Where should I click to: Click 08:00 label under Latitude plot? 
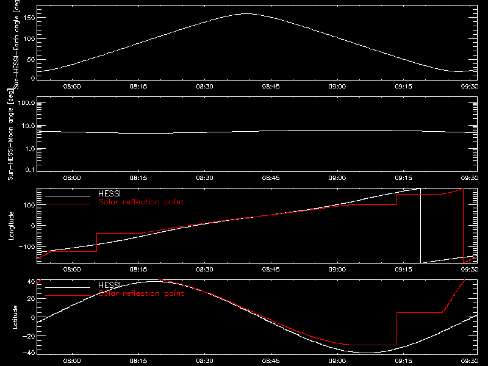point(72,361)
